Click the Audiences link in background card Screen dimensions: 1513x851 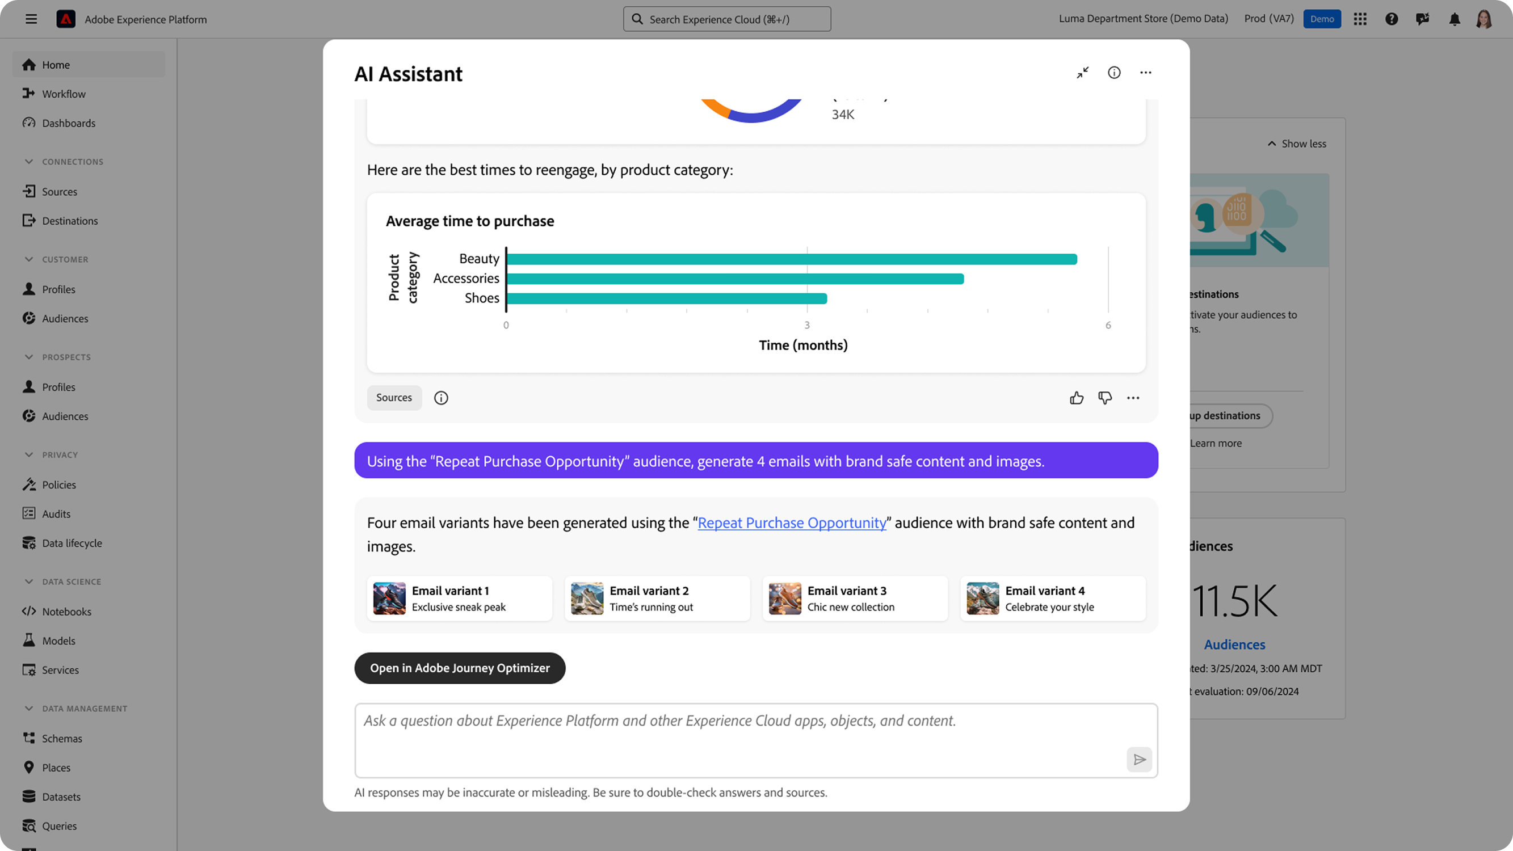click(x=1234, y=644)
